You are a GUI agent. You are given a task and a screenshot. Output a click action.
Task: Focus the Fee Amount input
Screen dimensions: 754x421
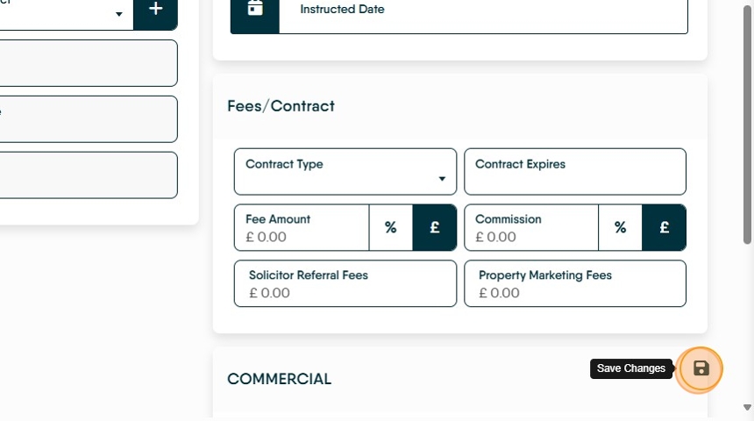[302, 227]
